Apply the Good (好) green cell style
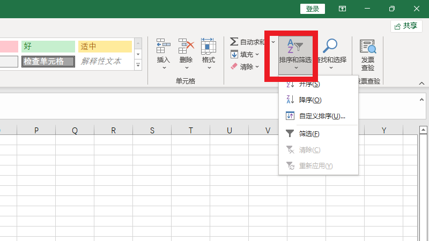Screen dimensions: 429x241 click(48, 47)
